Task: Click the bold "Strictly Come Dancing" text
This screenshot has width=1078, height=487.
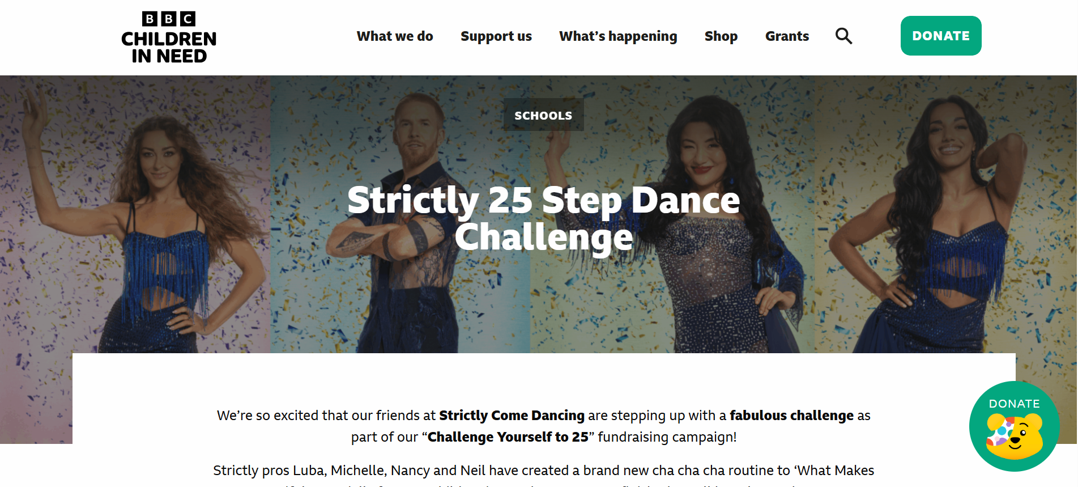Action: coord(512,416)
